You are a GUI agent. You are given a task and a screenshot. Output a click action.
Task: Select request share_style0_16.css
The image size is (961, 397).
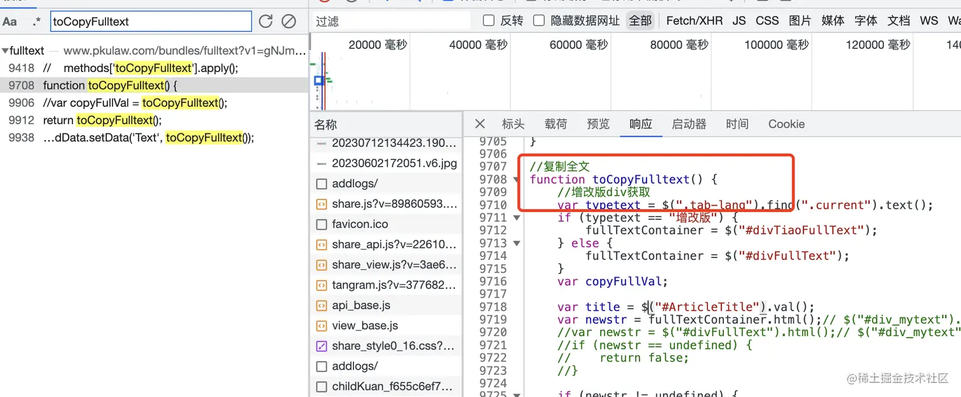[386, 346]
